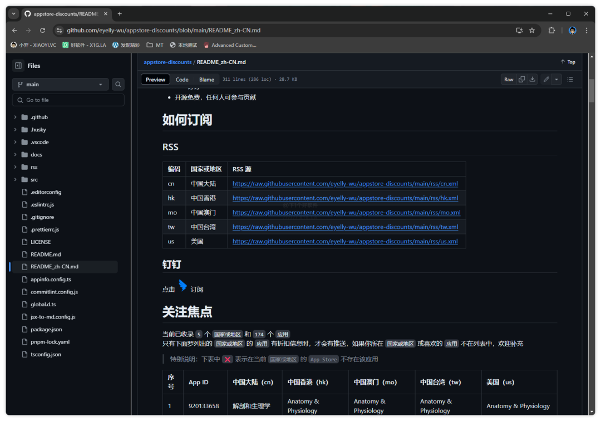Go back in browser history
The width and height of the screenshot is (601, 421).
coord(14,30)
